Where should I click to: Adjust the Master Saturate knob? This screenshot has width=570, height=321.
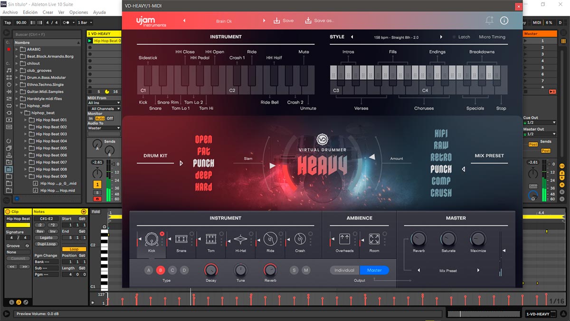point(448,239)
